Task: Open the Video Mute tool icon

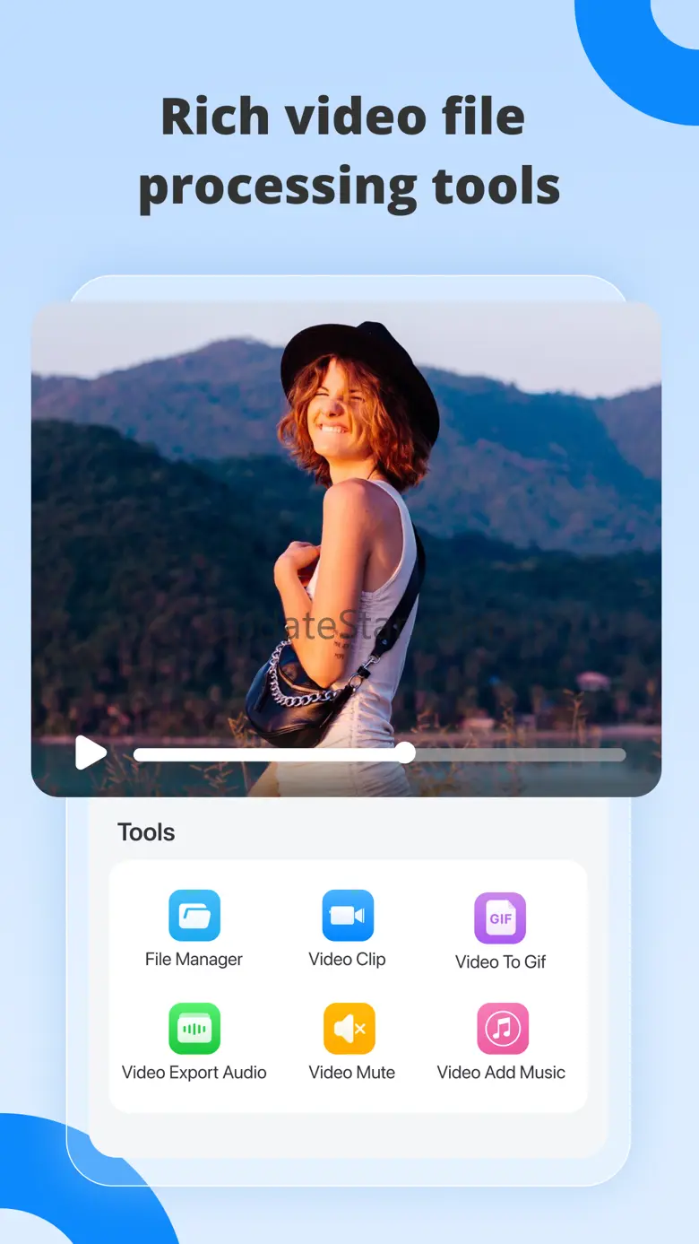Action: coord(349,1029)
